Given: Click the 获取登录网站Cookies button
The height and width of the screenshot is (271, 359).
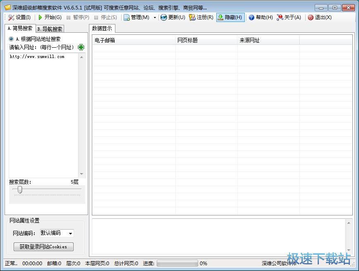Looking at the screenshot, I should [x=43, y=247].
